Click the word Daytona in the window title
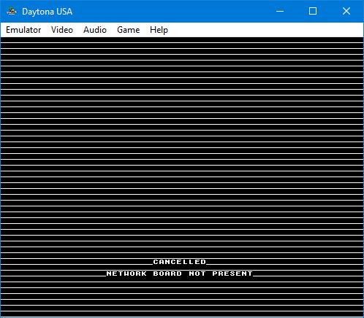This screenshot has height=318, width=364. click(38, 12)
